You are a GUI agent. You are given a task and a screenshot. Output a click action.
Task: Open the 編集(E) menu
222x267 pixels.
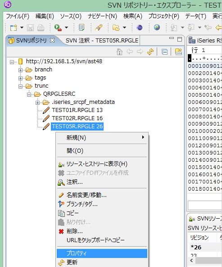coord(45,16)
